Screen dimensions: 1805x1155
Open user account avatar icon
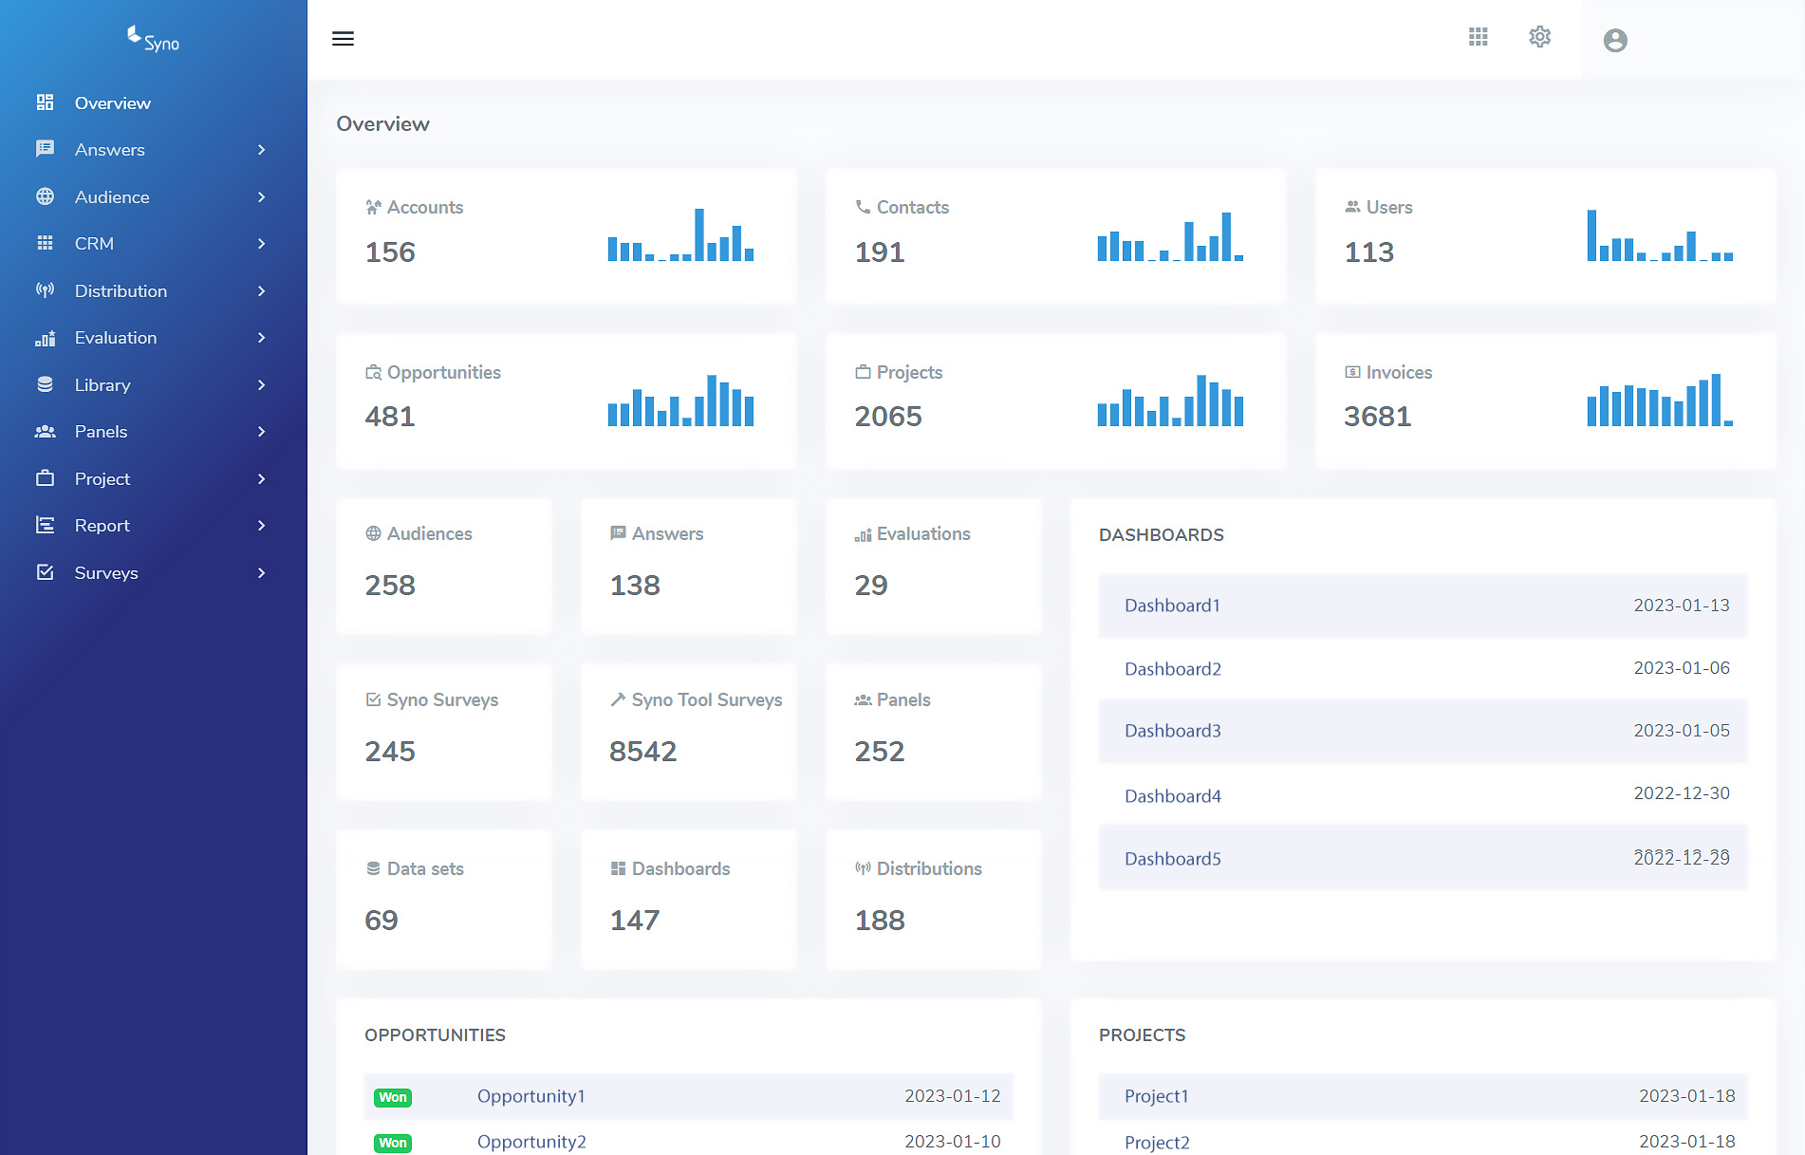coord(1615,40)
